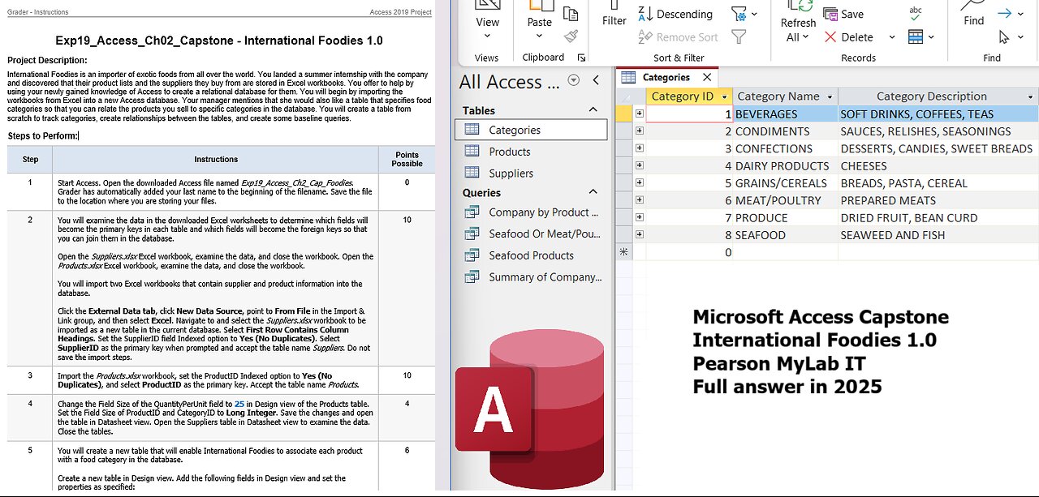
Task: Open the Seafood Or Meat/Poultry query
Action: 532,234
